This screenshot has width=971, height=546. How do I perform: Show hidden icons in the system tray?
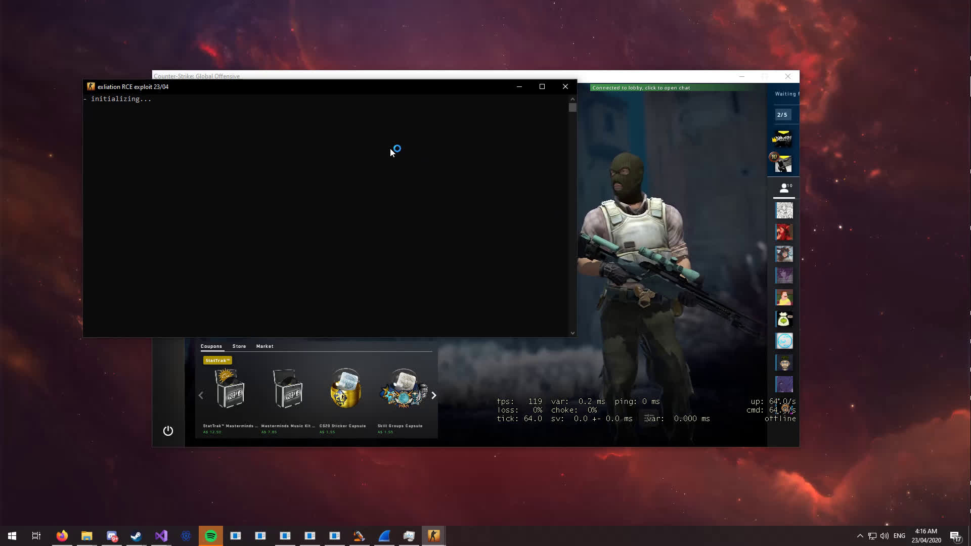tap(860, 535)
